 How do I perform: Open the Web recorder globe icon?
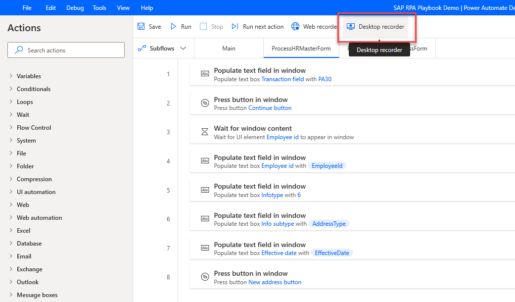(x=295, y=26)
